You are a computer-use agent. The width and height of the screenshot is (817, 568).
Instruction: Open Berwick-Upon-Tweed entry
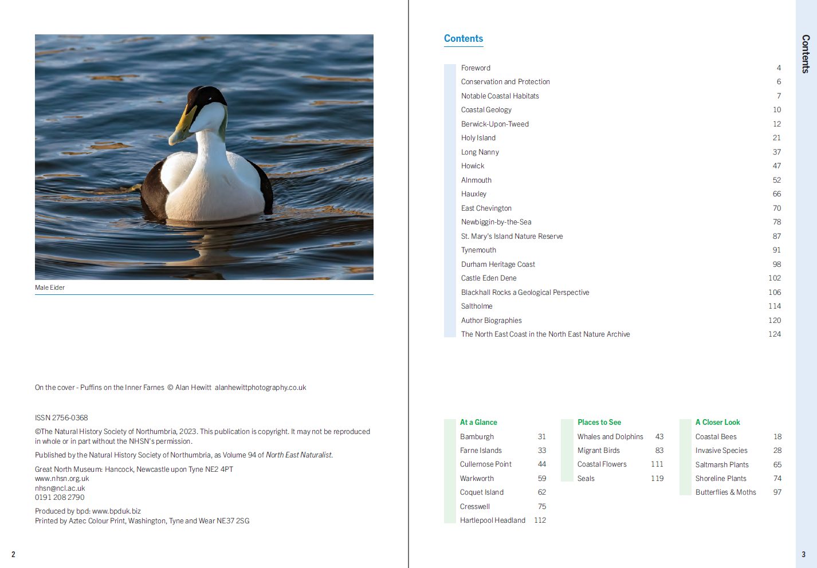click(495, 124)
